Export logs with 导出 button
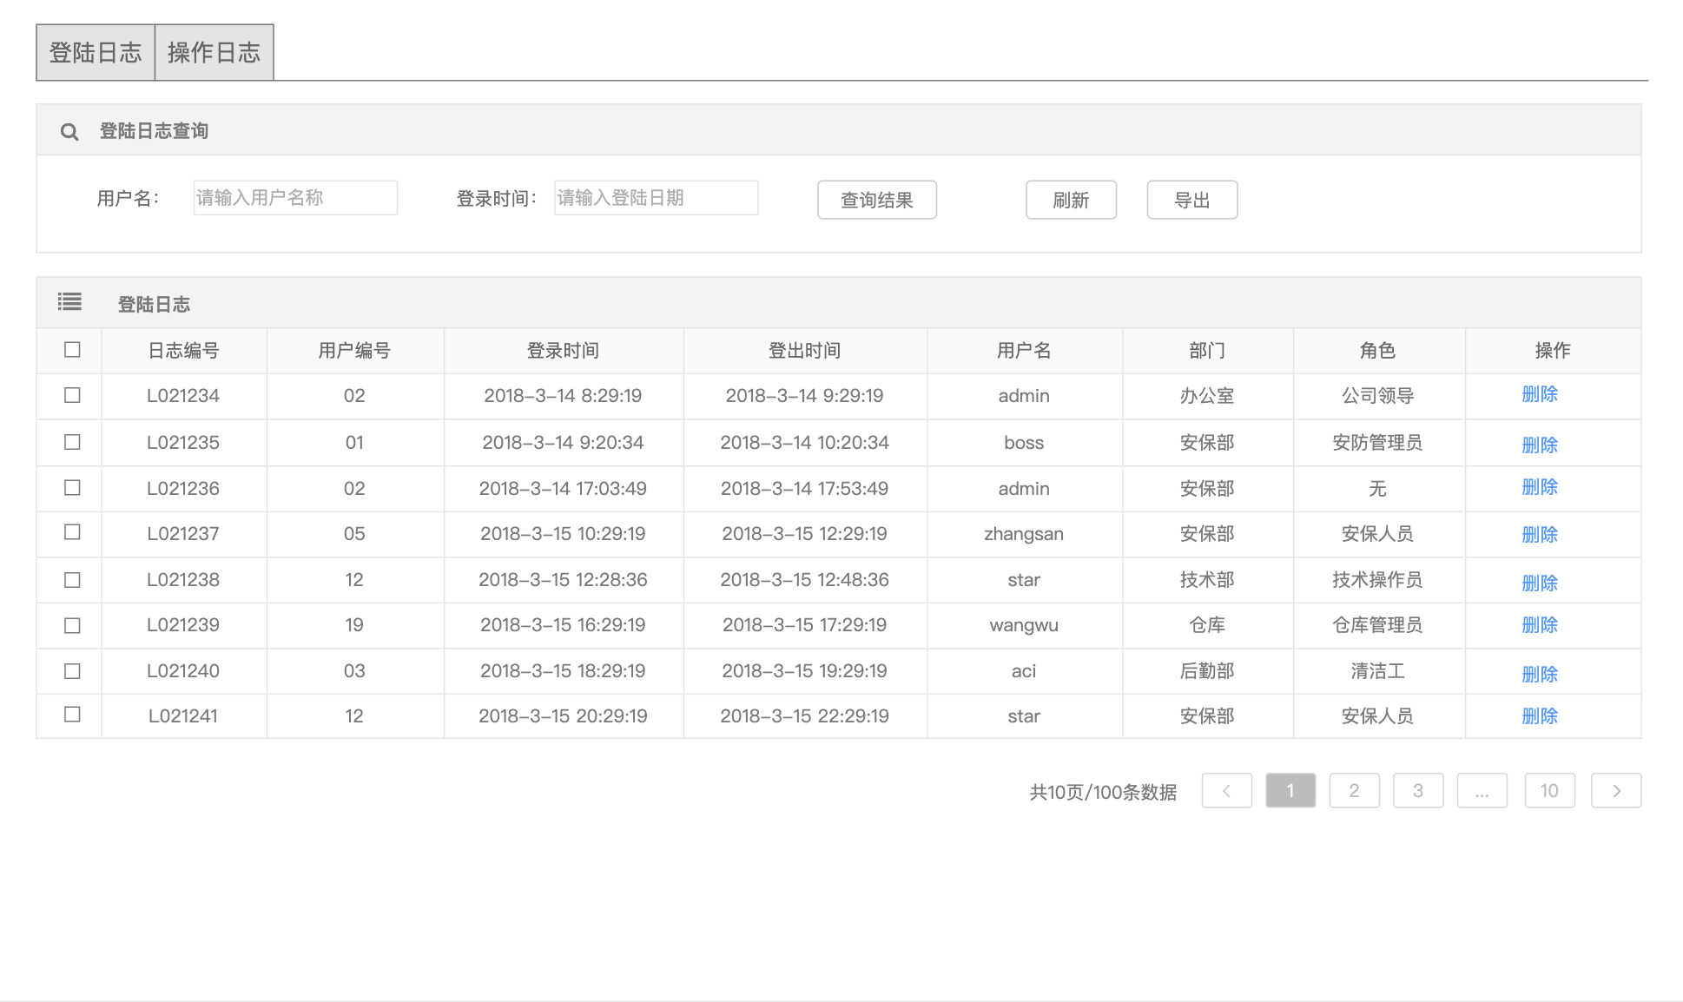The width and height of the screenshot is (1683, 1002). tap(1191, 201)
